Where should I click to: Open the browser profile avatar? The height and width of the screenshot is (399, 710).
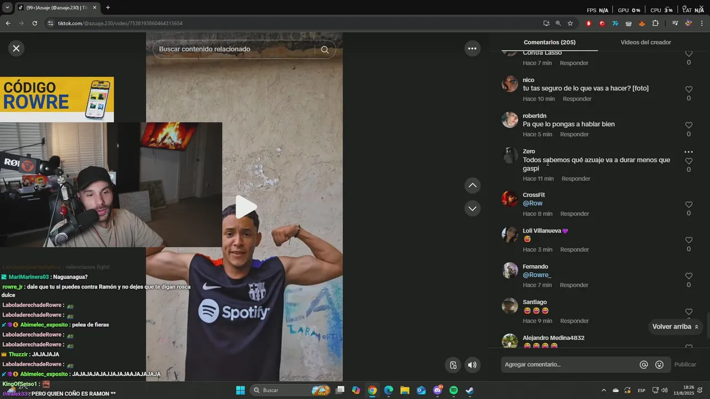pyautogui.click(x=688, y=23)
